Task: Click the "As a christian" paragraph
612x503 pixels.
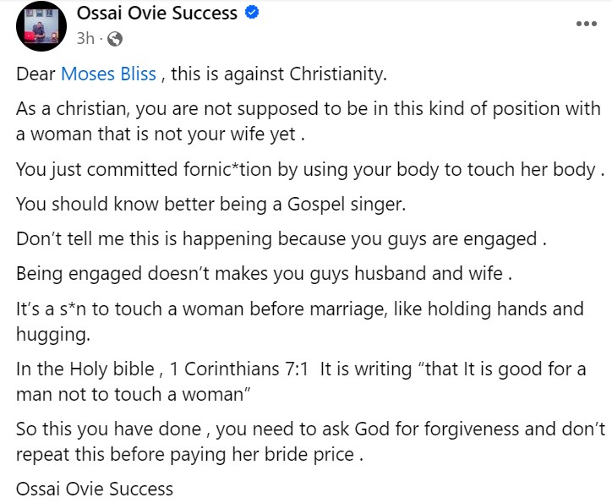Action: point(309,121)
